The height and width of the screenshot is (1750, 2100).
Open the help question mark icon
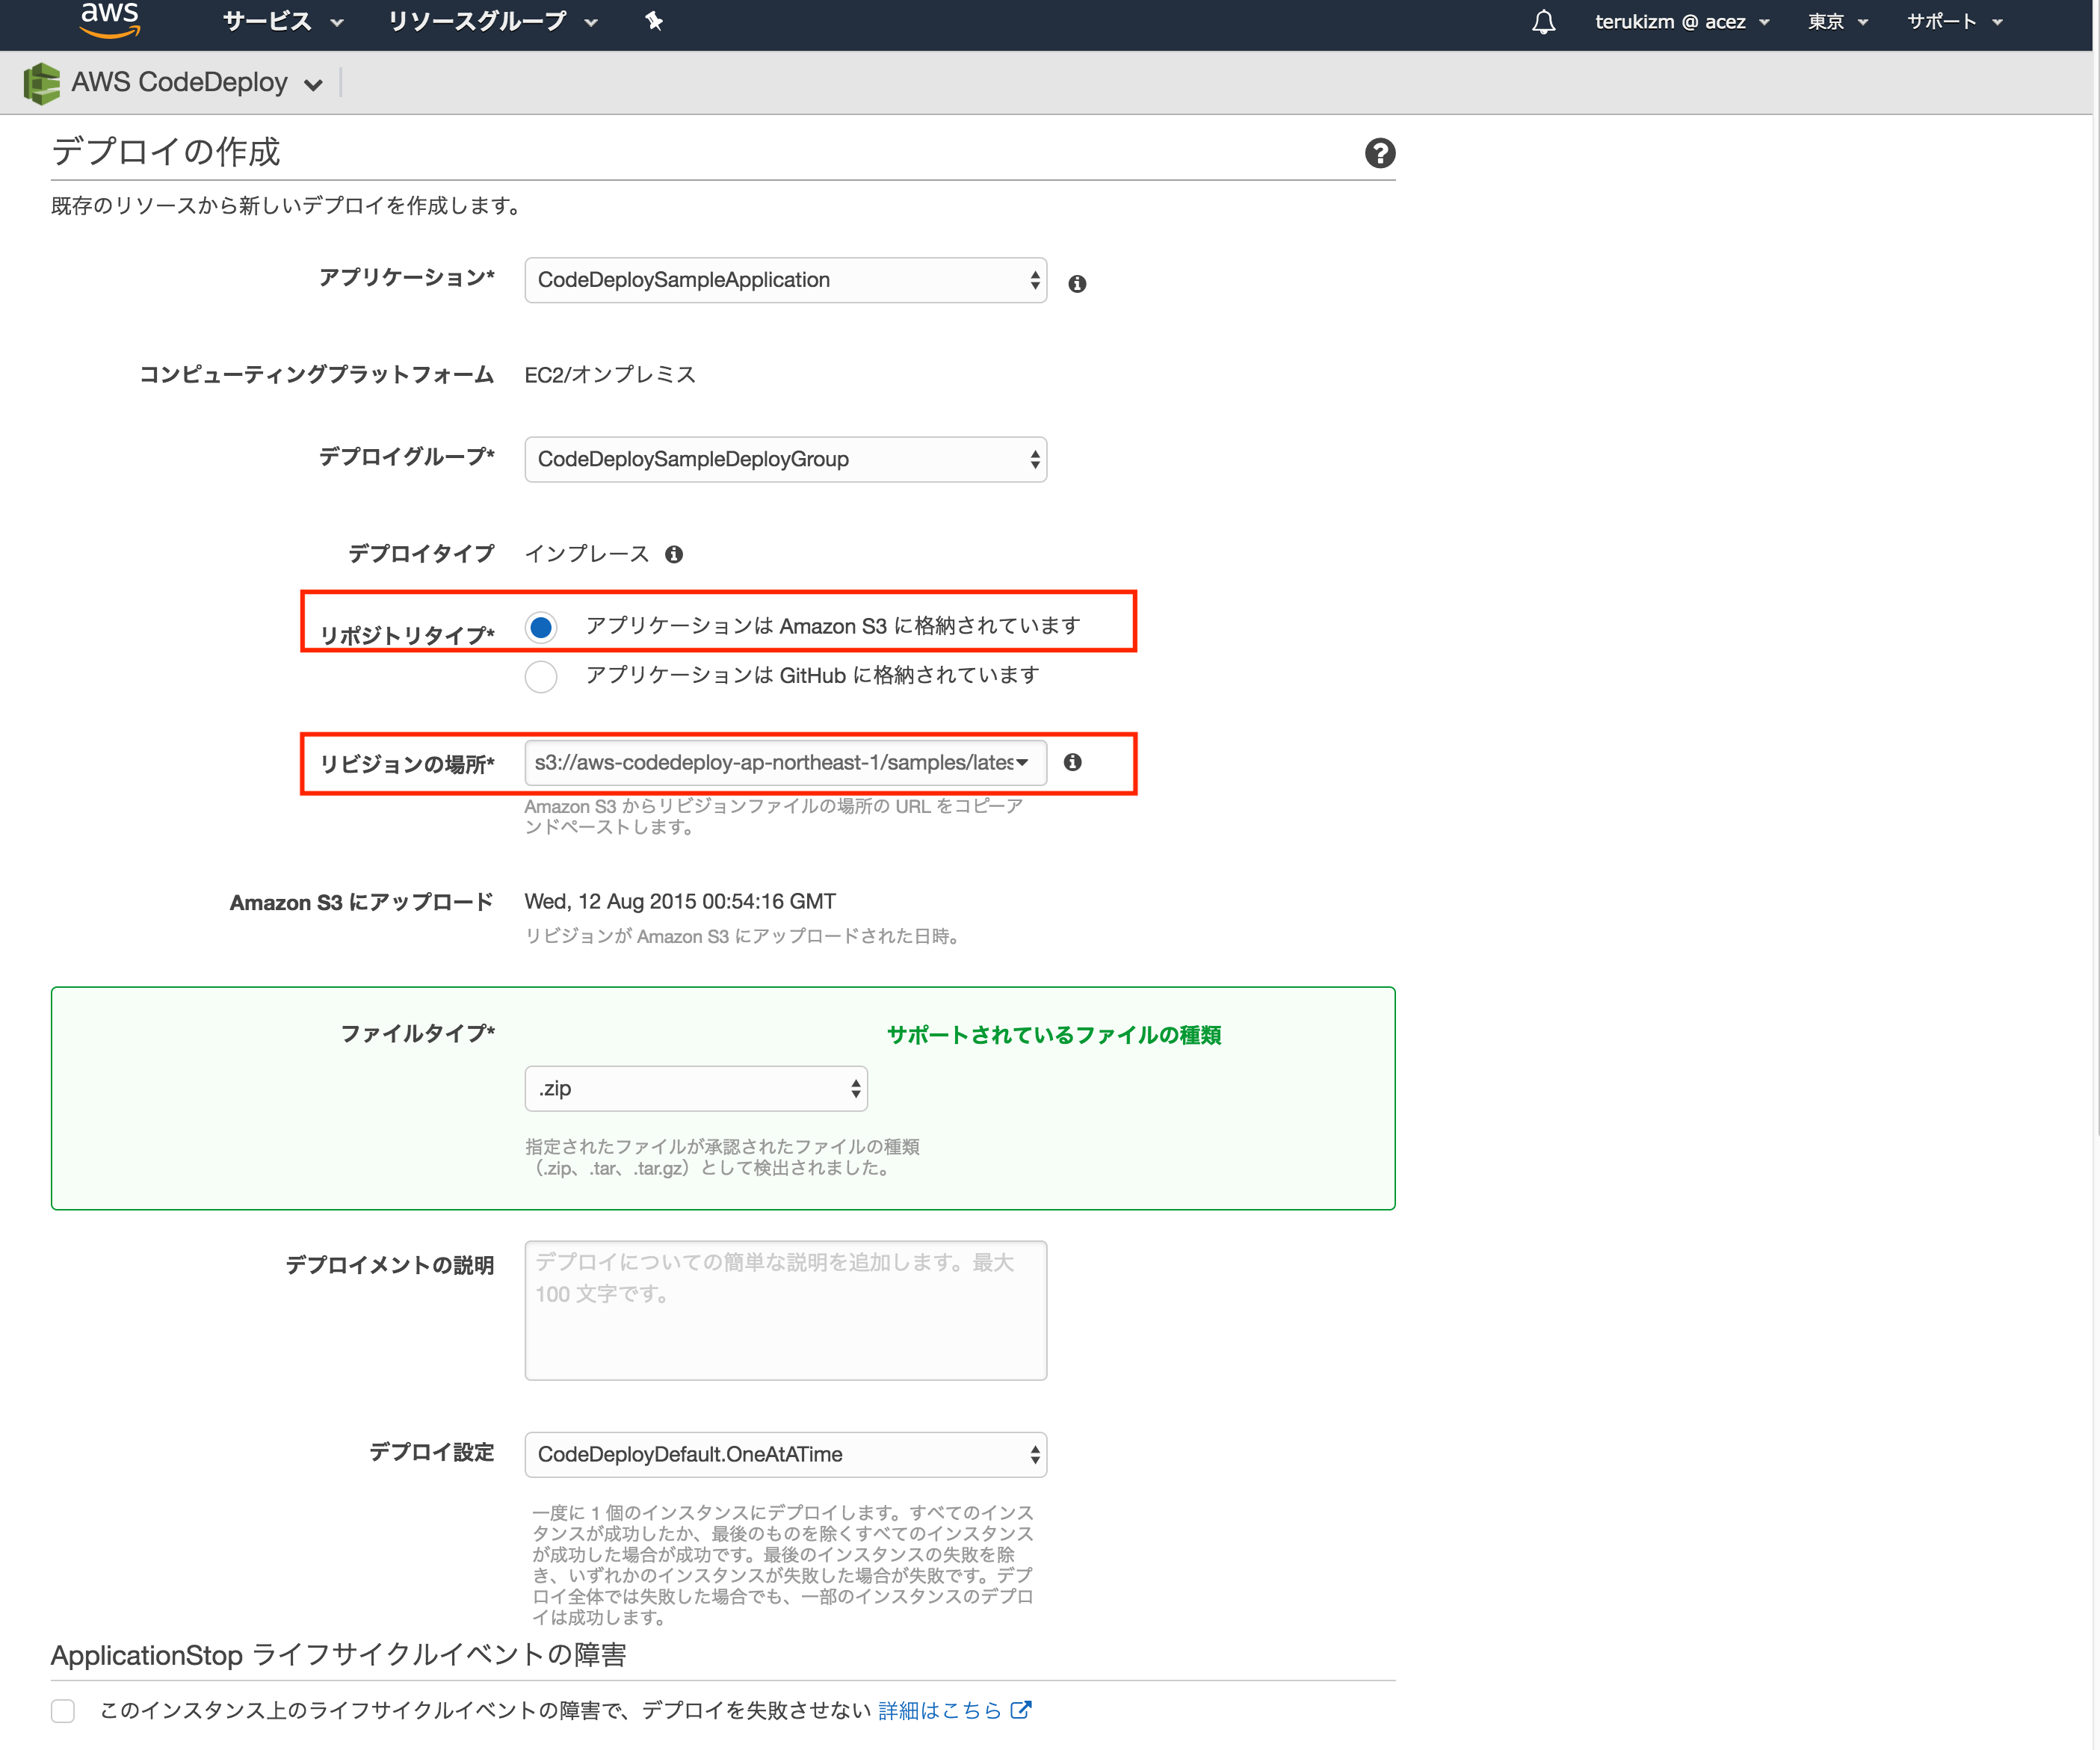[1380, 153]
